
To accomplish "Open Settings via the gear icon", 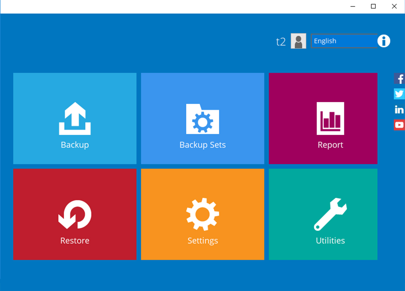I will [202, 214].
